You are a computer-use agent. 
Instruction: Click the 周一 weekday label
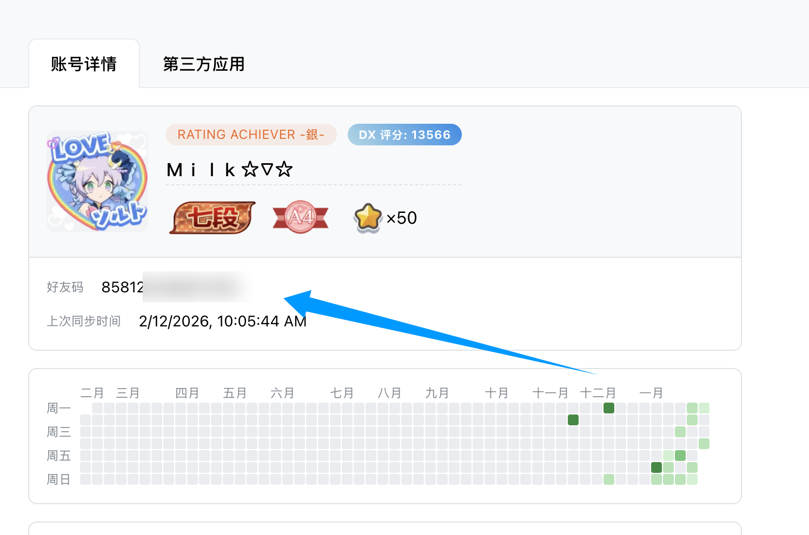coord(59,408)
